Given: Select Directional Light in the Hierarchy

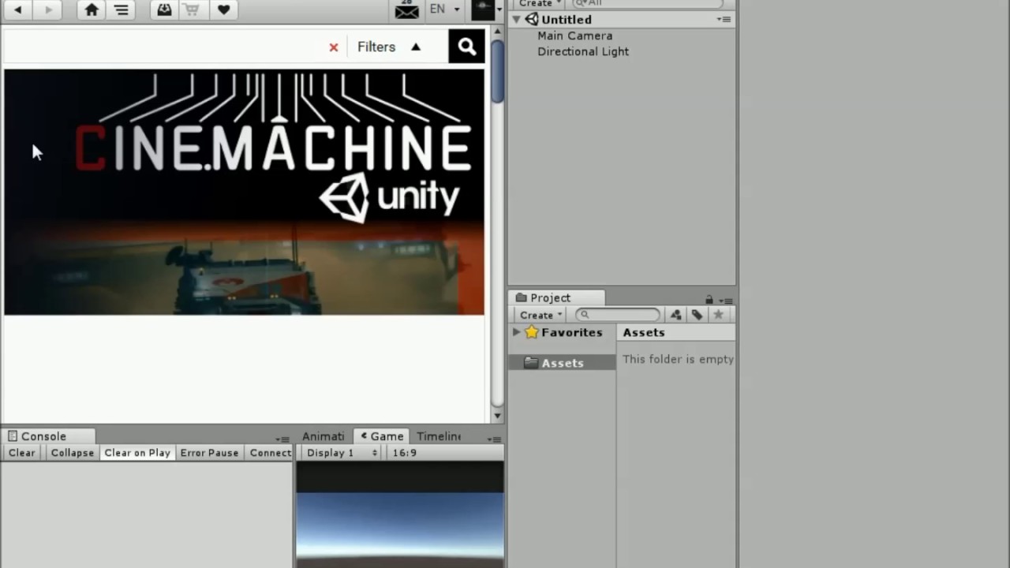Looking at the screenshot, I should [x=583, y=51].
